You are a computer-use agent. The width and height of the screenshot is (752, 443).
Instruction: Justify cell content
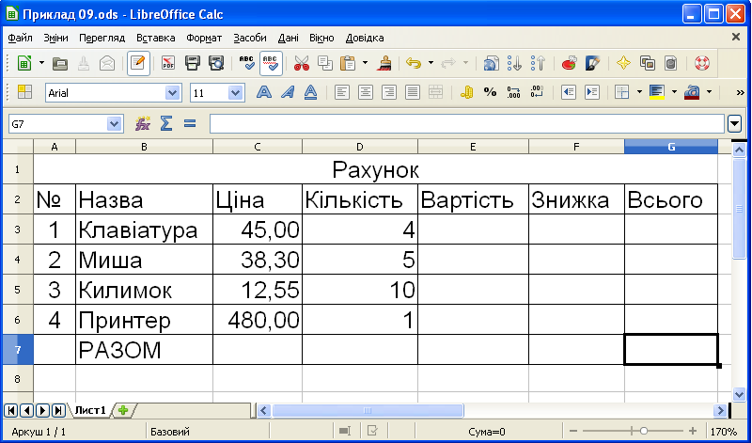[x=413, y=92]
